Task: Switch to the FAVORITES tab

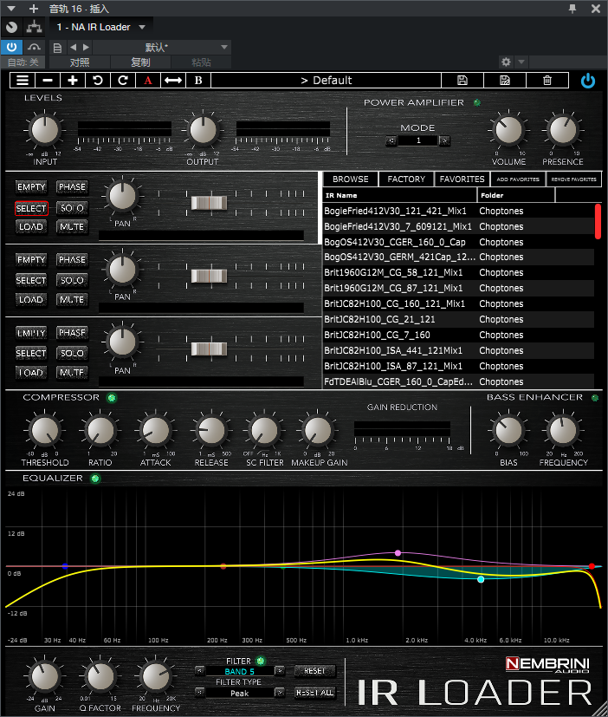Action: click(462, 179)
